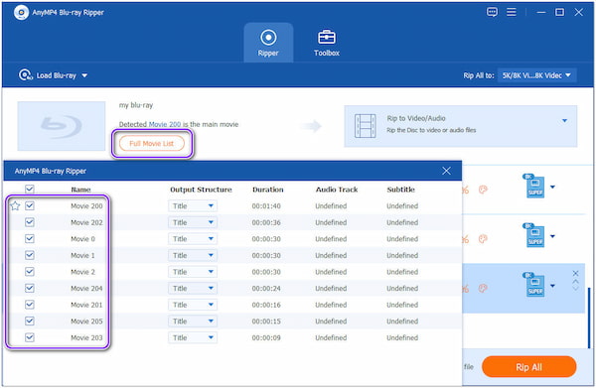596x388 pixels.
Task: Open Title dropdown for Movie 200
Action: point(193,206)
